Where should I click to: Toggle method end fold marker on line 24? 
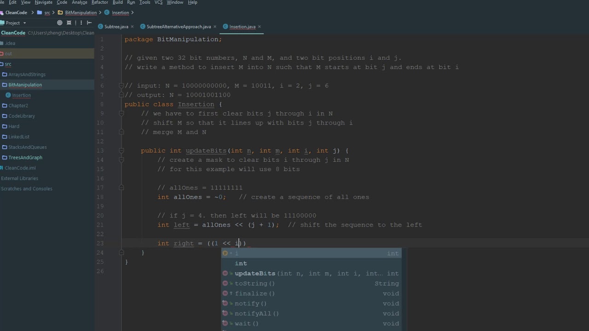[121, 252]
